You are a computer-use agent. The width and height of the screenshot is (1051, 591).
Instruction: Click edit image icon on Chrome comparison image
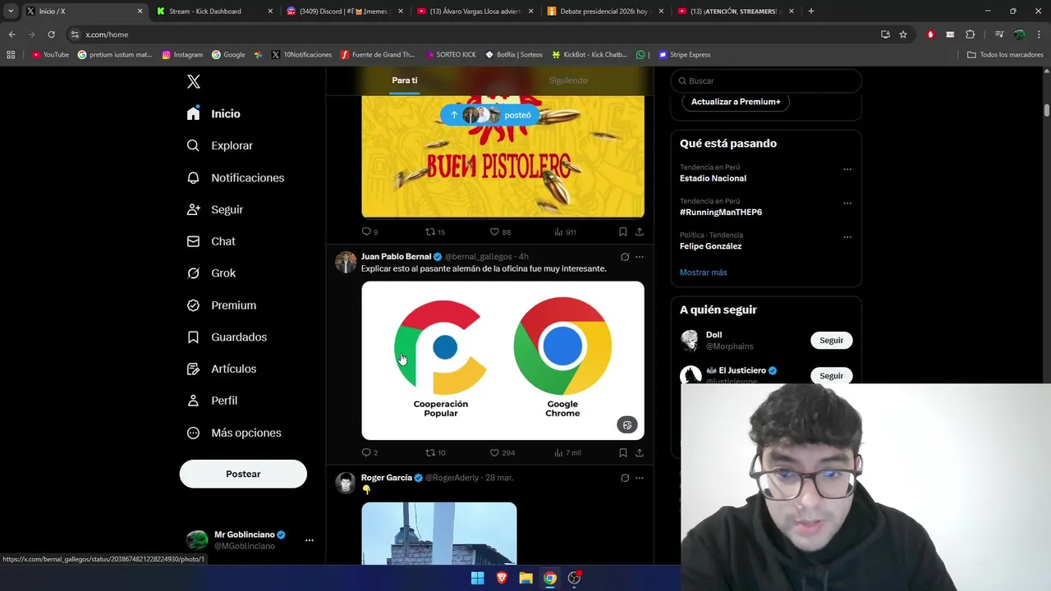coord(627,425)
